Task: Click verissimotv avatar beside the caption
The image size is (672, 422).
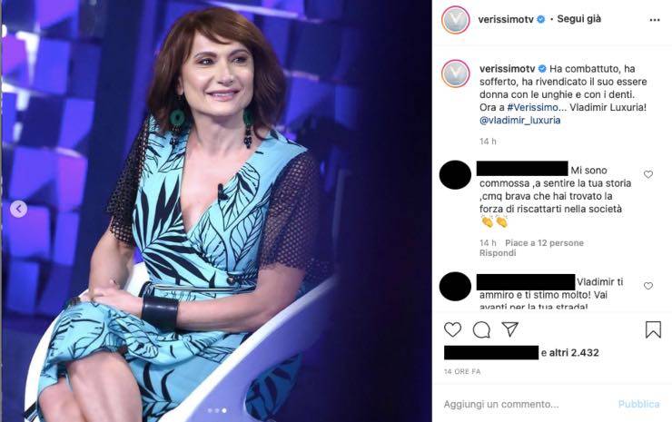Action: [x=454, y=74]
